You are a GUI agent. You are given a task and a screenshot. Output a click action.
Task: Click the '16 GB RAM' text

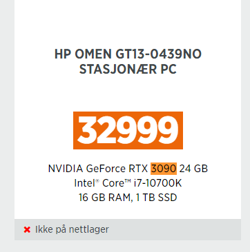[x=105, y=198]
